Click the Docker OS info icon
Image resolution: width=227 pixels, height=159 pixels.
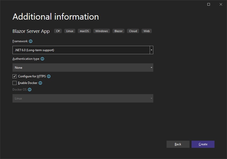point(30,90)
